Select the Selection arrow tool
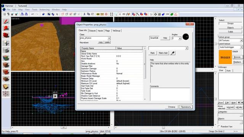Viewport: 244px width, 137px height. (6, 22)
